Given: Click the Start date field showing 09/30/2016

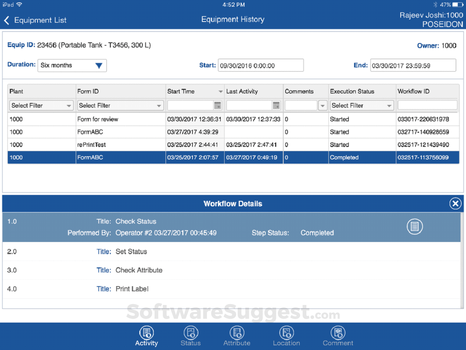Looking at the screenshot, I should [261, 65].
